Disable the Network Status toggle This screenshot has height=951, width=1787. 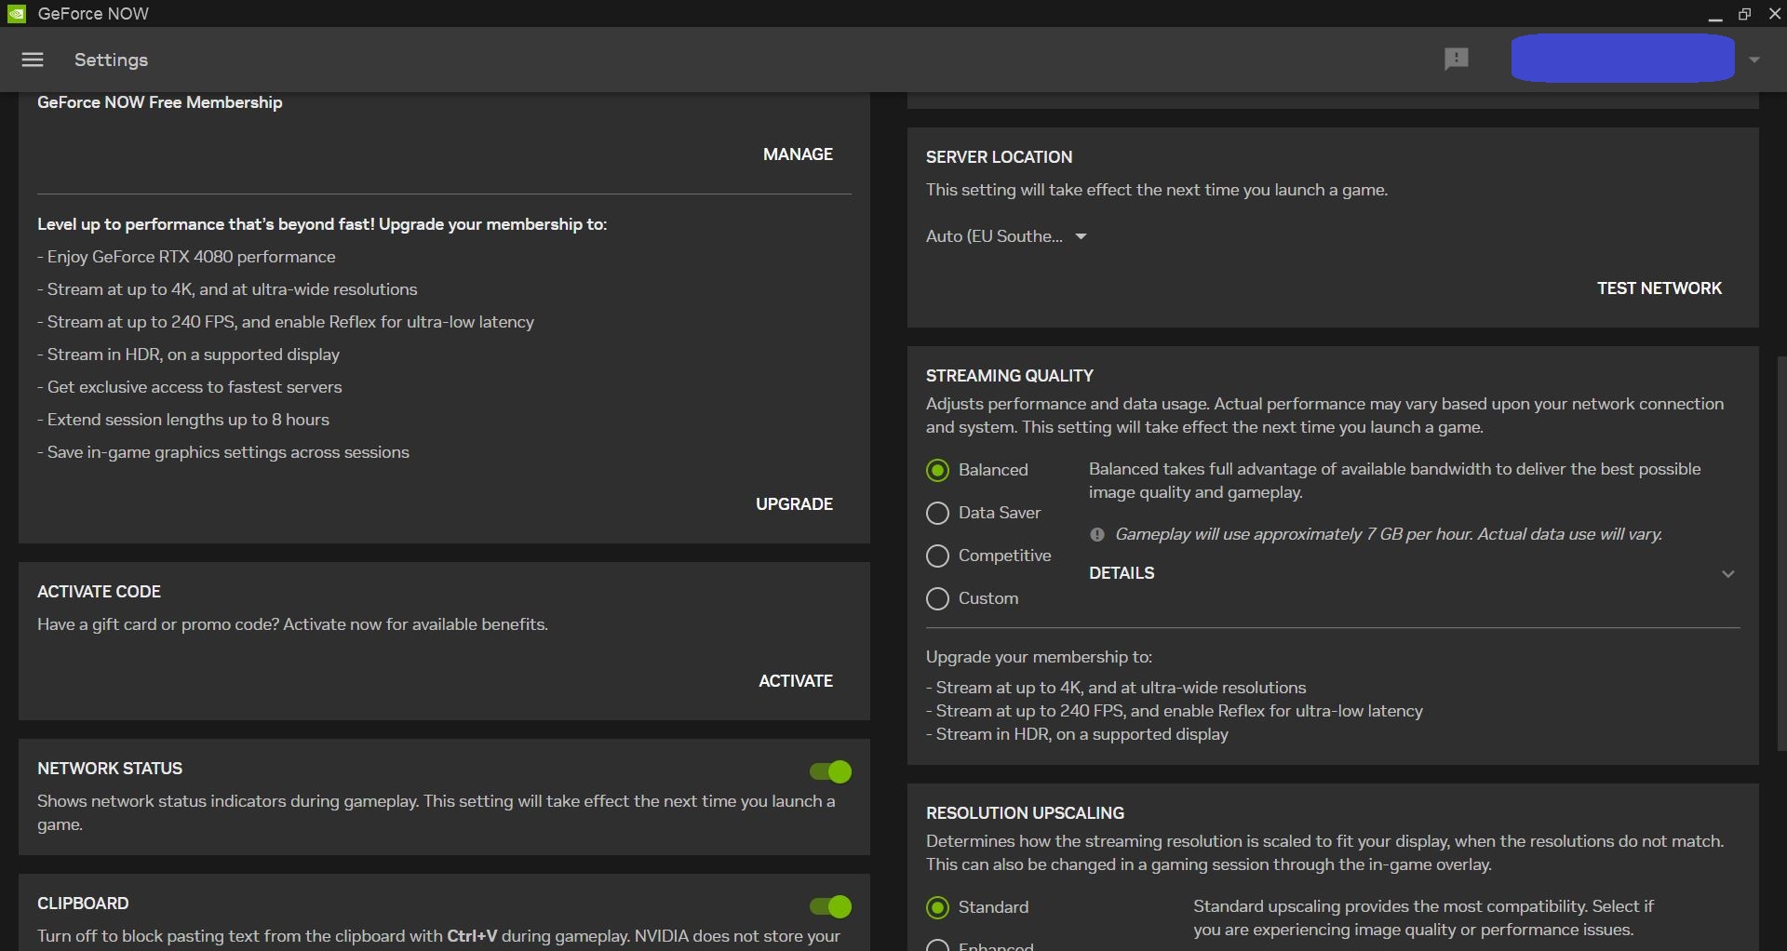point(830,771)
